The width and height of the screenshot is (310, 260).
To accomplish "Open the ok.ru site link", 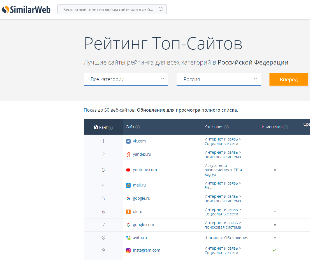I will 138,211.
